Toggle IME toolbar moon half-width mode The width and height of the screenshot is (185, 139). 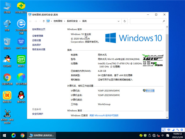173,130
